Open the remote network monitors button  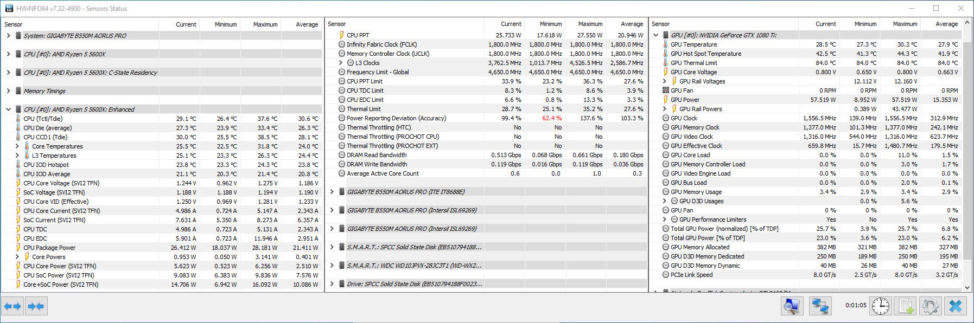coord(820,306)
